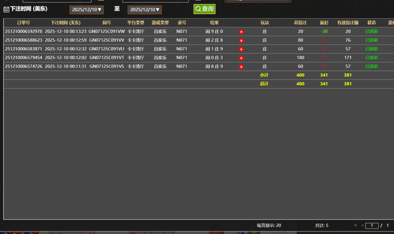Go to first page using double-arrow icon
The width and height of the screenshot is (394, 234).
355,225
